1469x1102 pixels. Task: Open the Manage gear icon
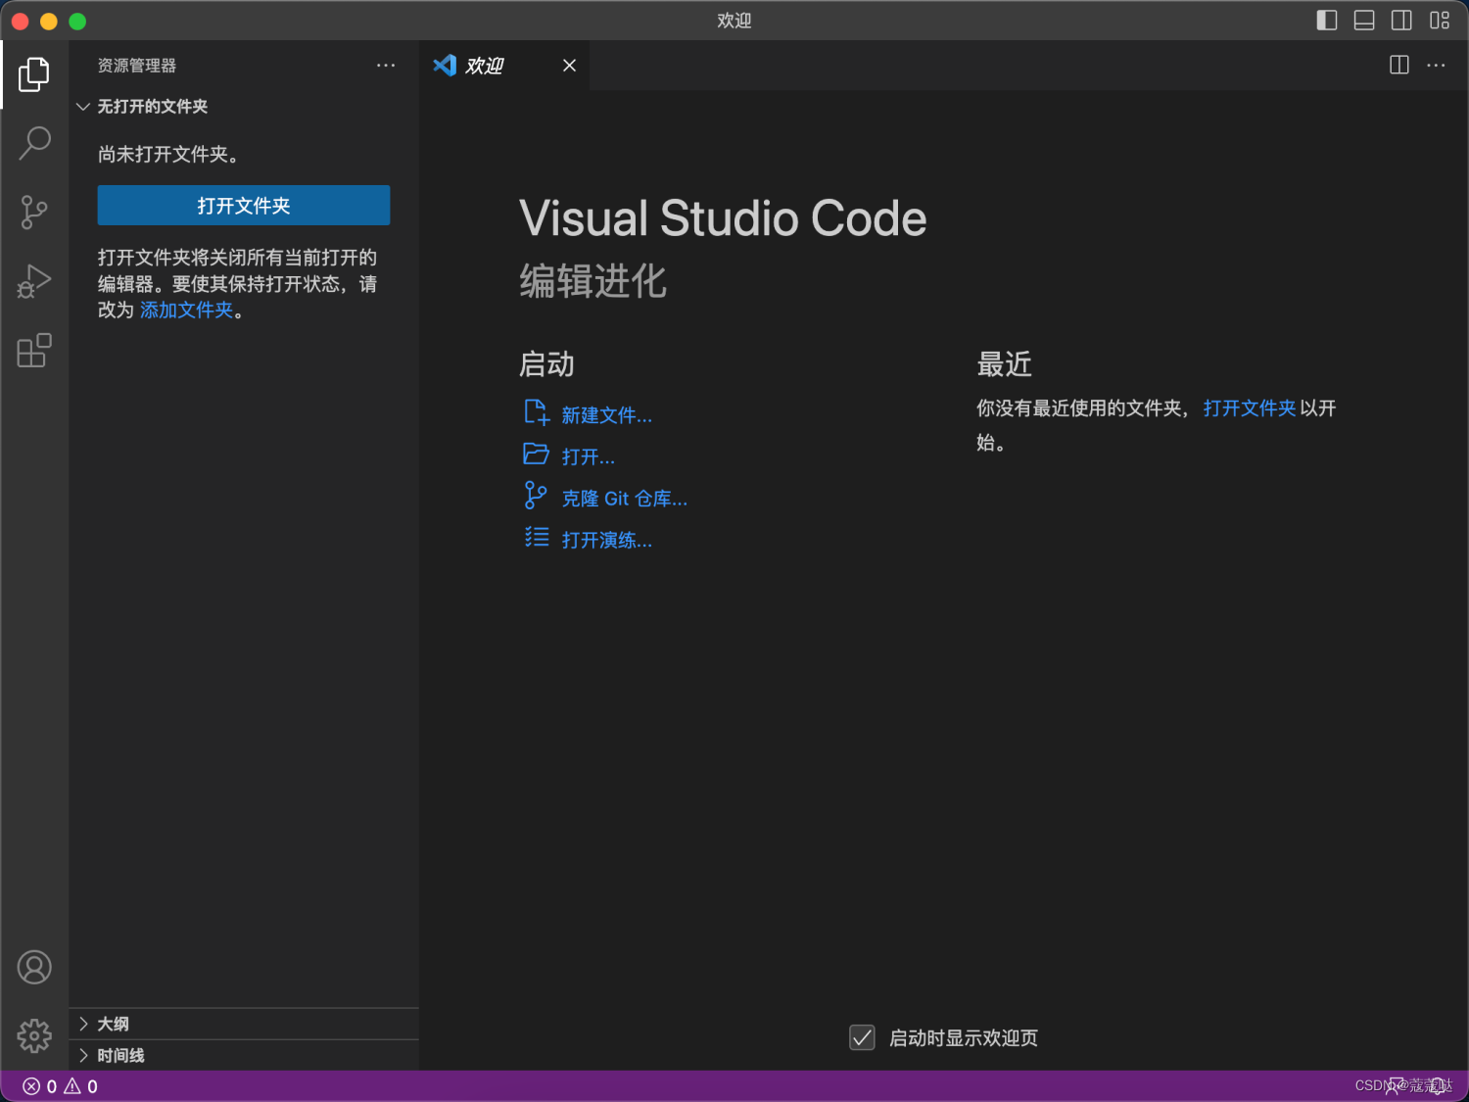tap(34, 1035)
